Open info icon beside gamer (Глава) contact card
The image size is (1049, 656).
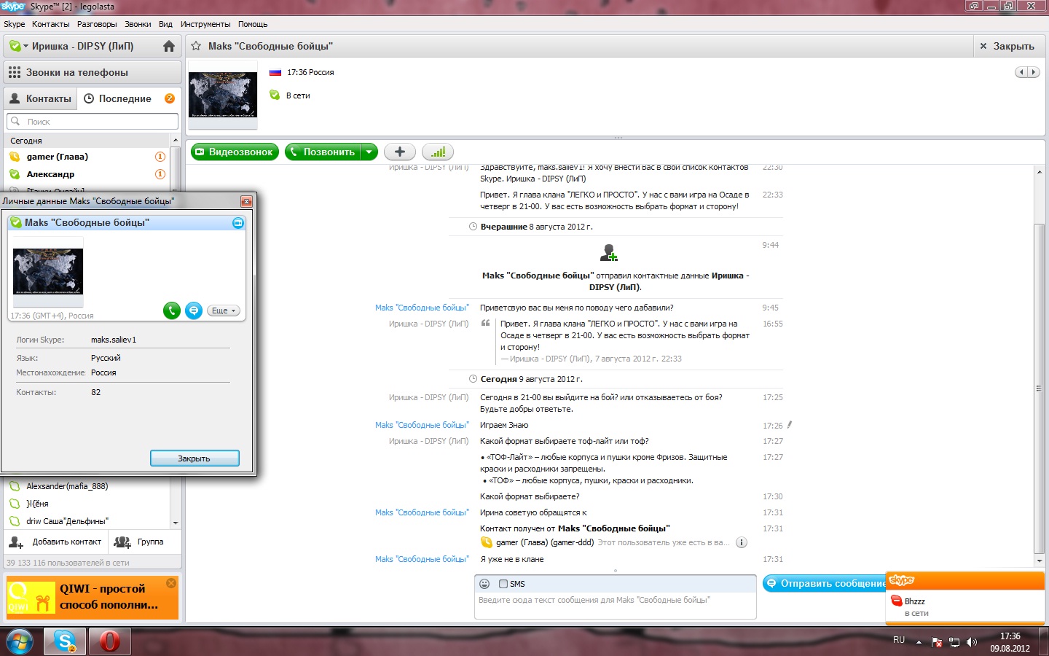(742, 542)
